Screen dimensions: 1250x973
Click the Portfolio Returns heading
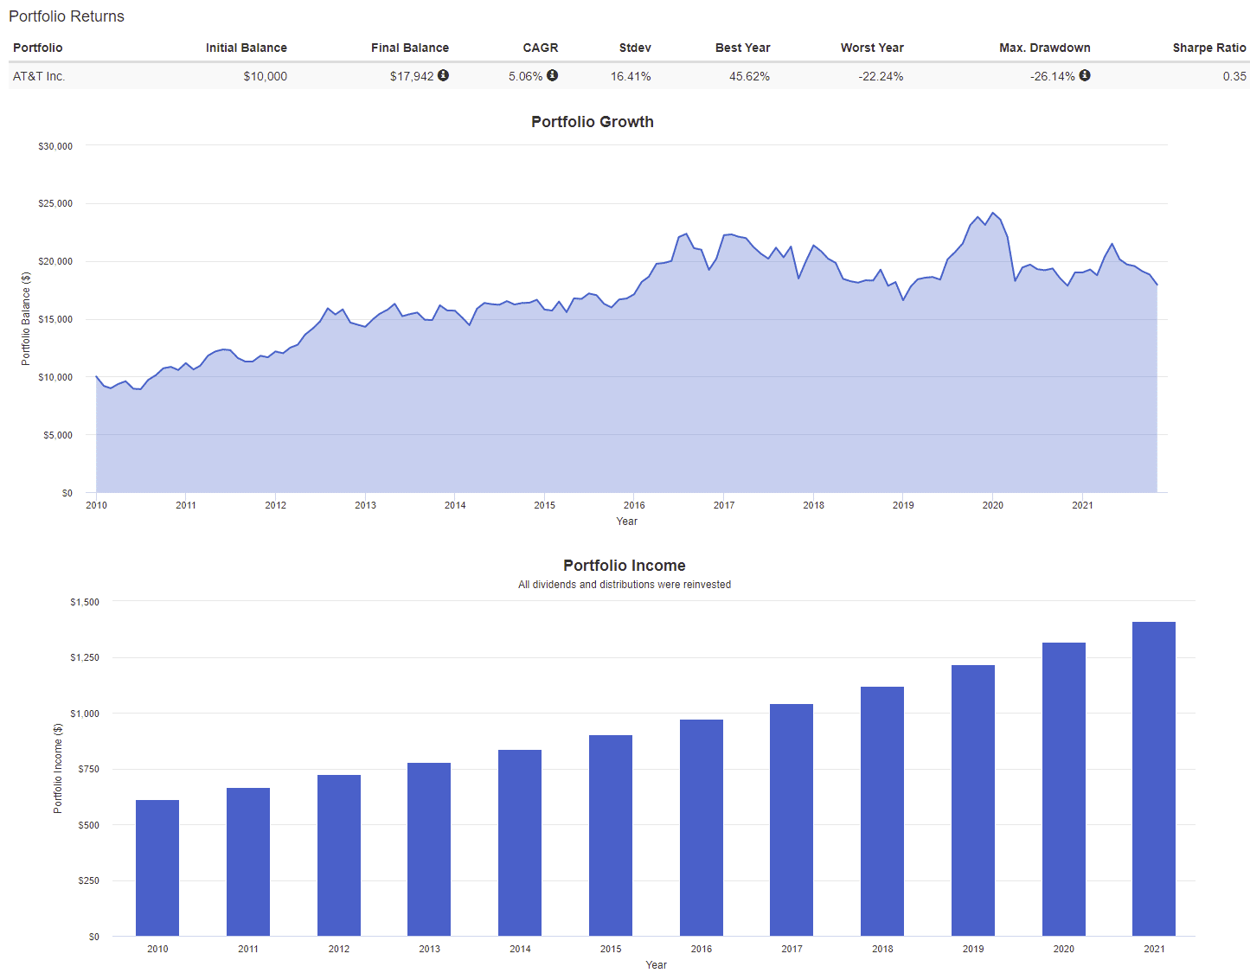[x=67, y=16]
